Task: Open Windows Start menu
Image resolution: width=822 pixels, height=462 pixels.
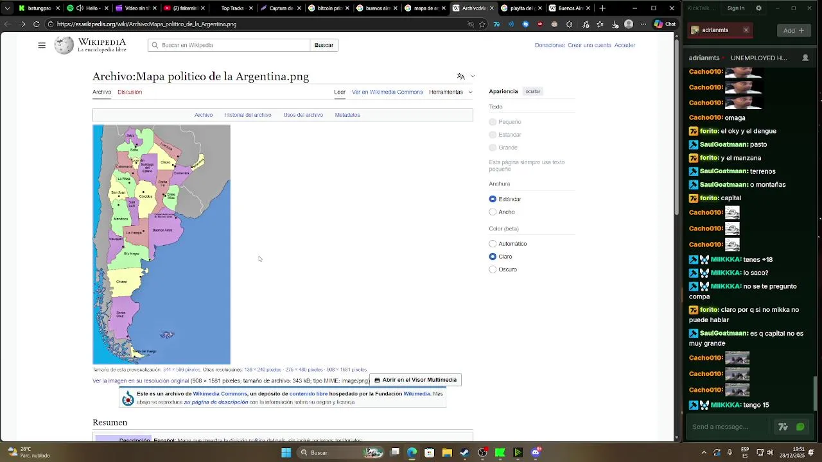Action: [286, 452]
